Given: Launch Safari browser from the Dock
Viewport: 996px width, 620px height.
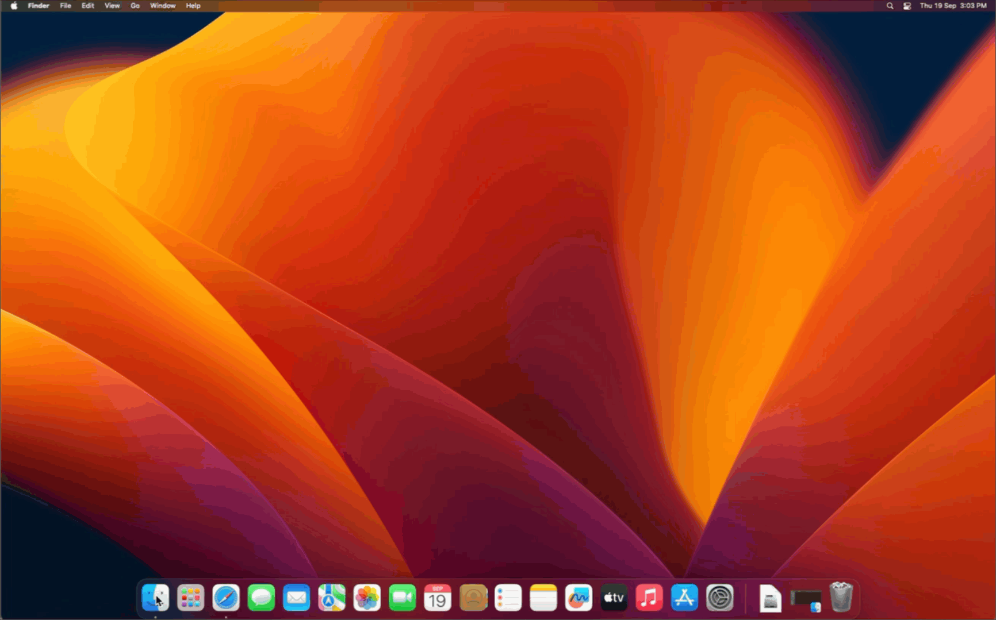Looking at the screenshot, I should [x=226, y=598].
